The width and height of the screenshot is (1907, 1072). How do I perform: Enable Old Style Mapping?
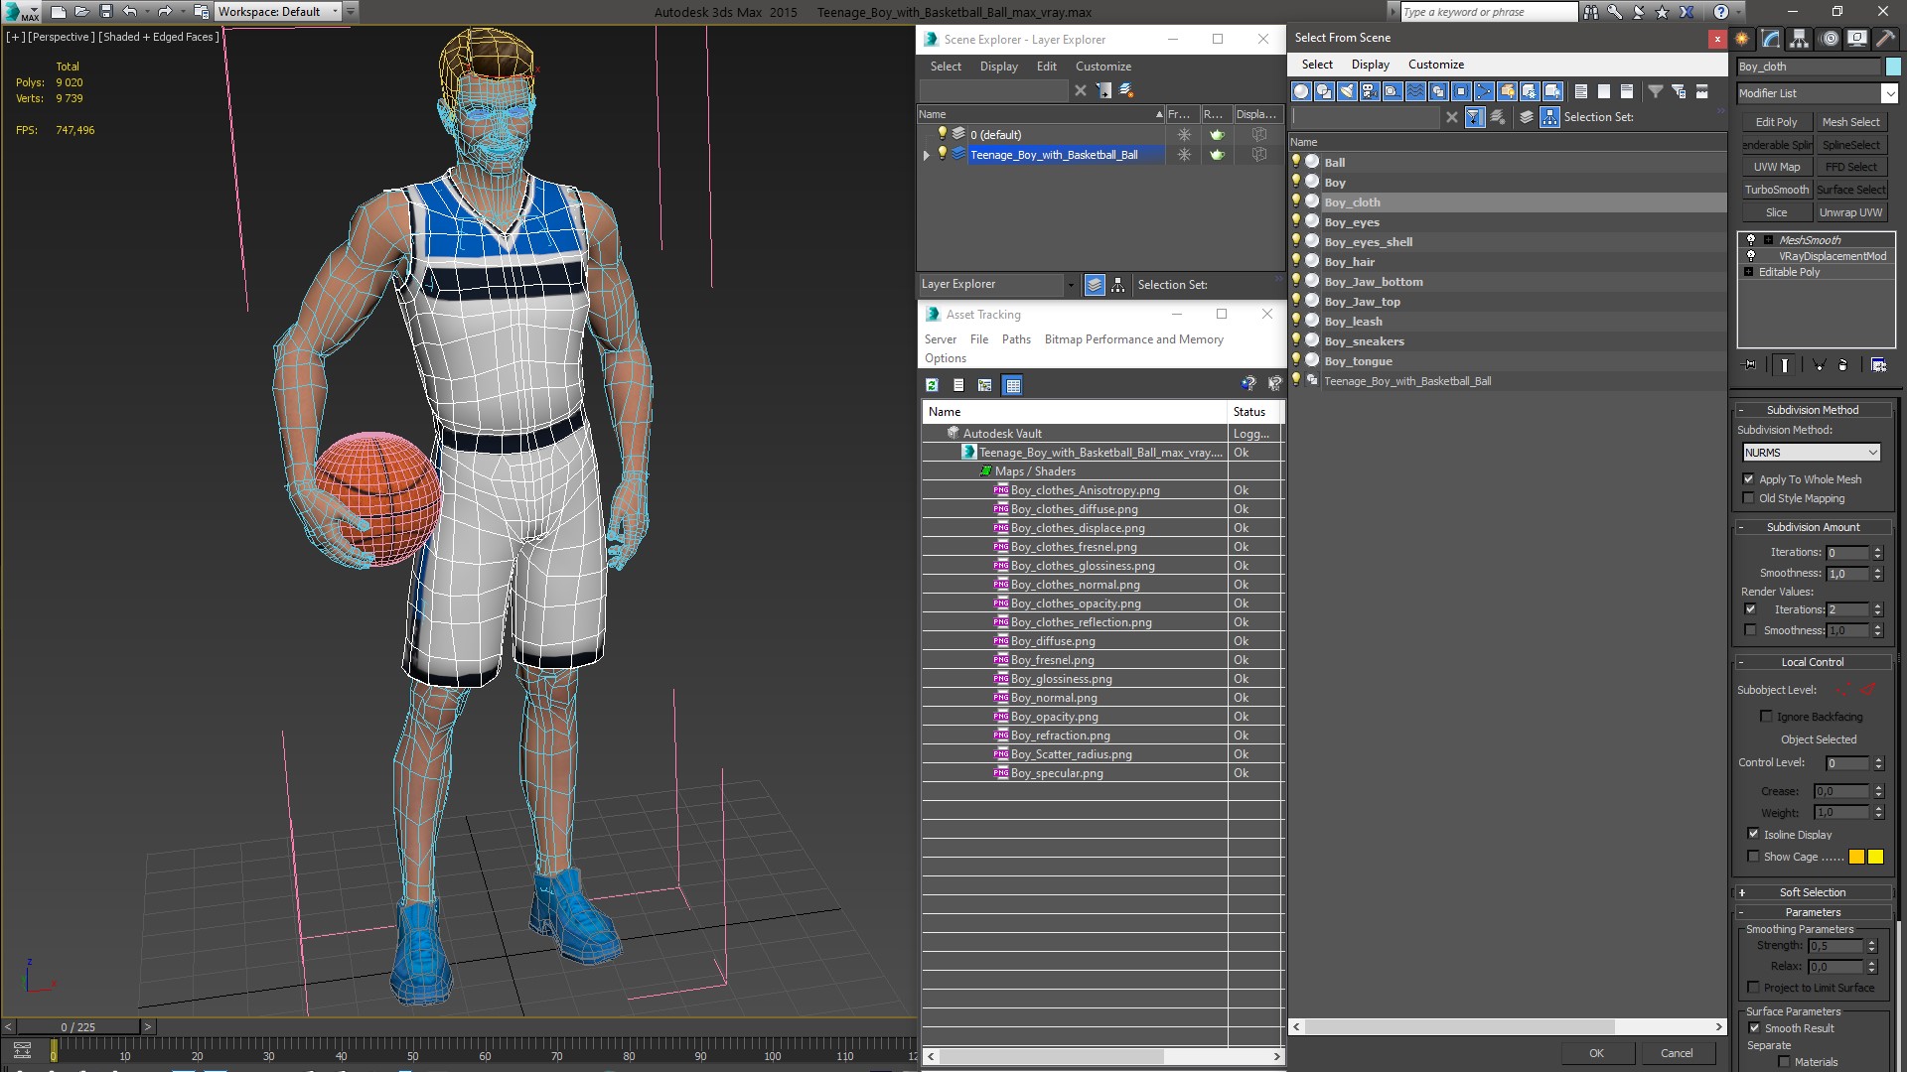(1749, 498)
